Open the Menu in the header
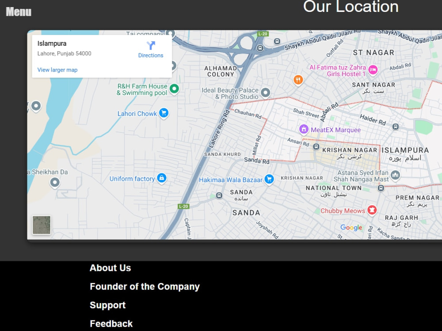 (x=19, y=12)
